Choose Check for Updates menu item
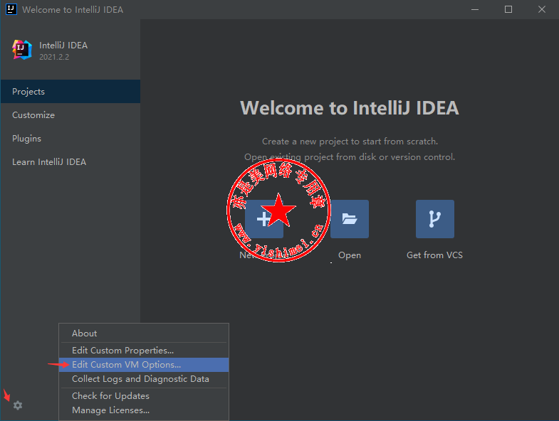Viewport: 559px width, 421px height. [144, 396]
